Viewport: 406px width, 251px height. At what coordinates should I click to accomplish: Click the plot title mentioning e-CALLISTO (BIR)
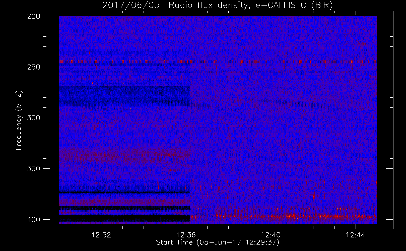tap(218, 5)
